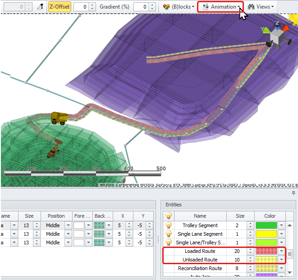Viewport: 298px width, 280px height.
Task: Click the Trolley Segment green color swatch
Action: pyautogui.click(x=266, y=225)
